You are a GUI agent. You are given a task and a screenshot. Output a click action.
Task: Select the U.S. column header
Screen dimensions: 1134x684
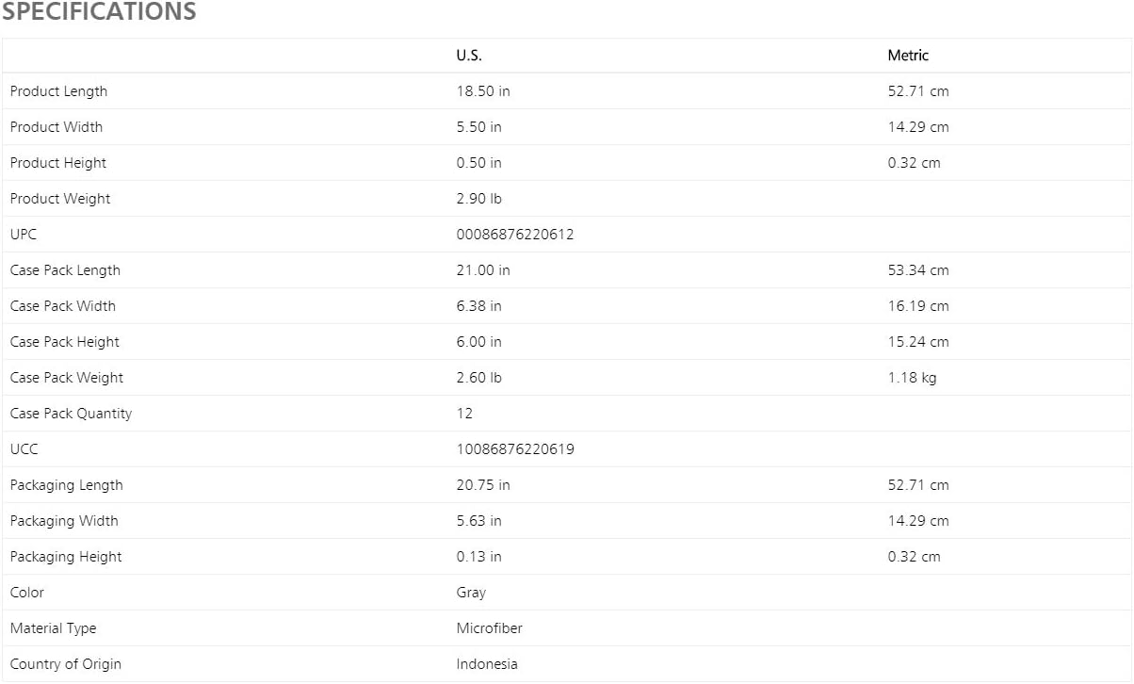tap(469, 56)
